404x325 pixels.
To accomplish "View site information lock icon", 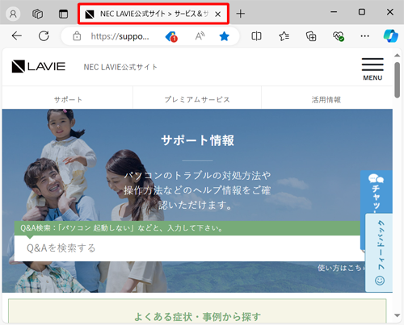I will (x=77, y=35).
